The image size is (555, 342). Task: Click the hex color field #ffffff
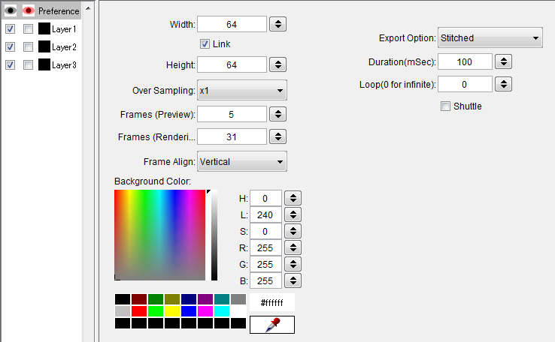coord(271,302)
